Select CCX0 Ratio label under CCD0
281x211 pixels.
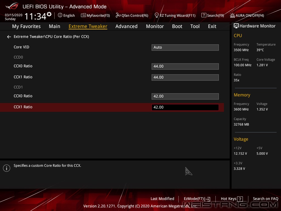click(x=23, y=66)
